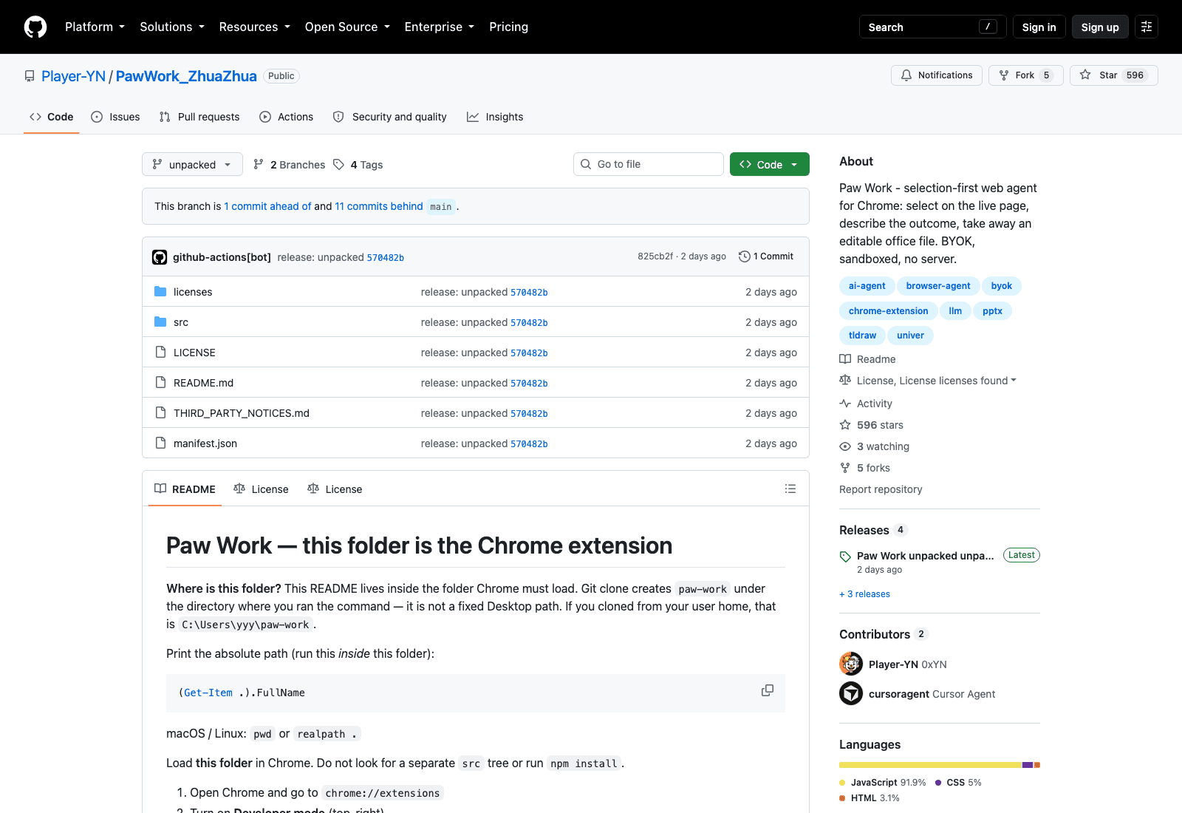
Task: Open Notifications sign-in button
Action: [x=937, y=75]
